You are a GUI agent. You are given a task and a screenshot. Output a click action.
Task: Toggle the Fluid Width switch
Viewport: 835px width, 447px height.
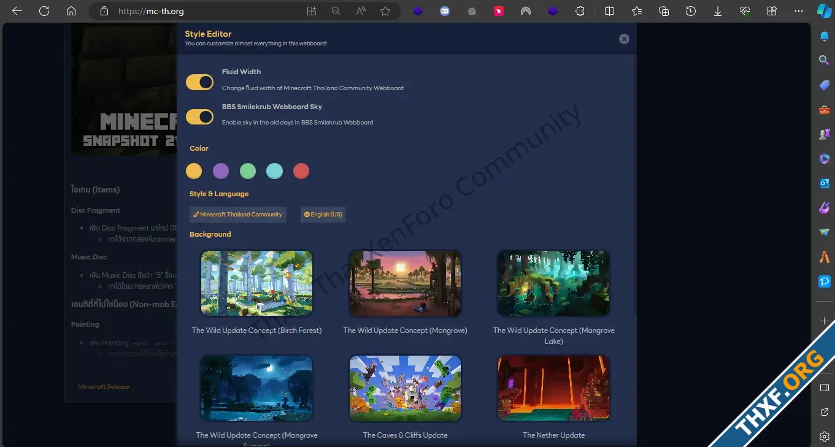[200, 82]
